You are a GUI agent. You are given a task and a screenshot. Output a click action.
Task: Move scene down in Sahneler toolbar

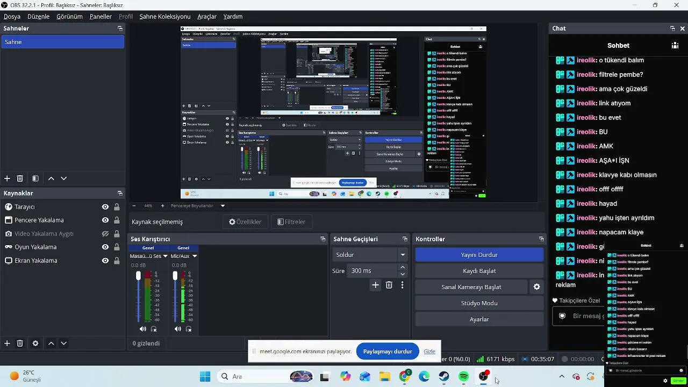[x=63, y=178]
